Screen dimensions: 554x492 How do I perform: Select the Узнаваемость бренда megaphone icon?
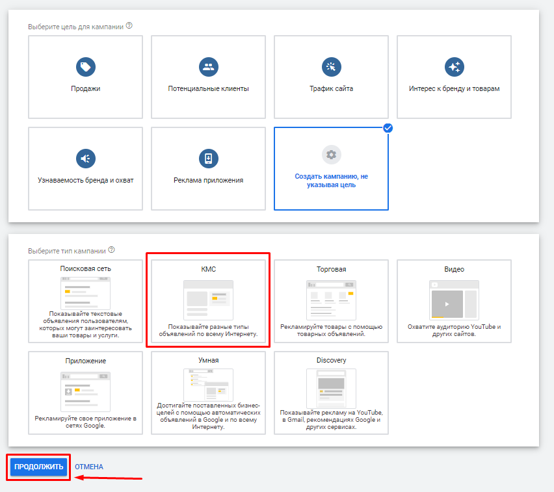(85, 158)
